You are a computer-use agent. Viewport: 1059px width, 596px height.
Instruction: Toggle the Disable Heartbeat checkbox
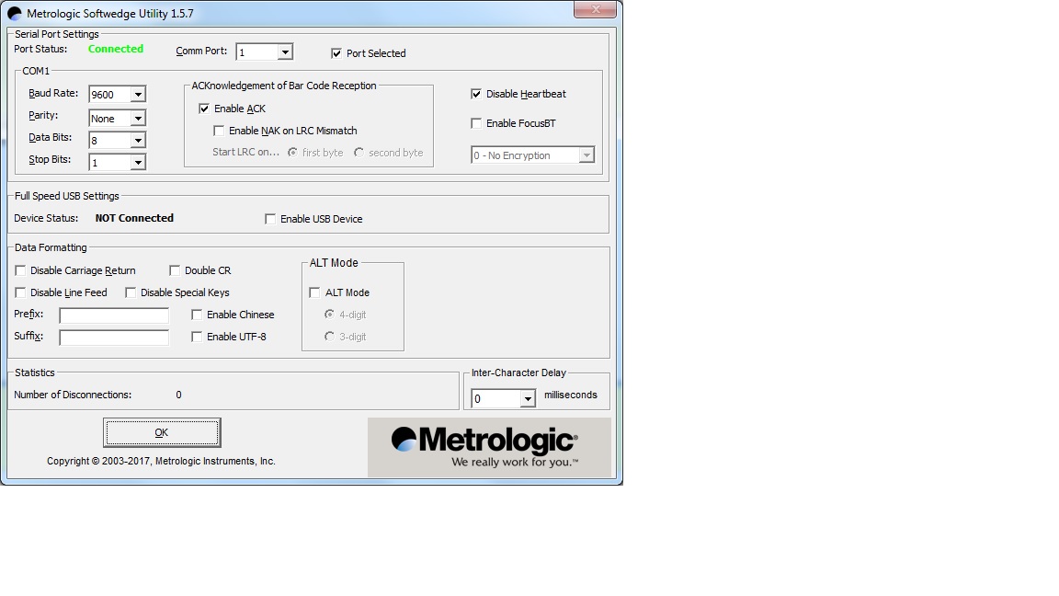[x=476, y=94]
